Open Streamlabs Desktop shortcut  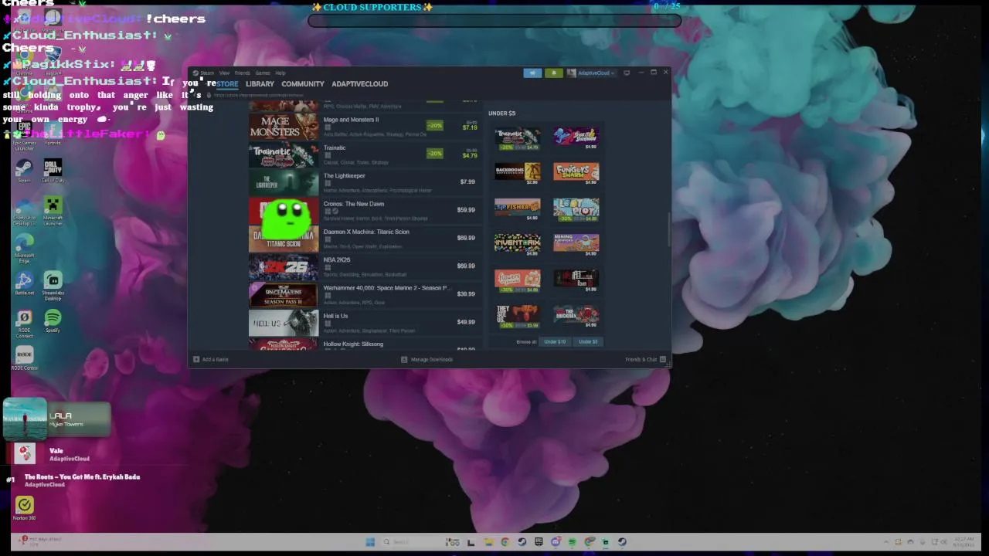[53, 284]
